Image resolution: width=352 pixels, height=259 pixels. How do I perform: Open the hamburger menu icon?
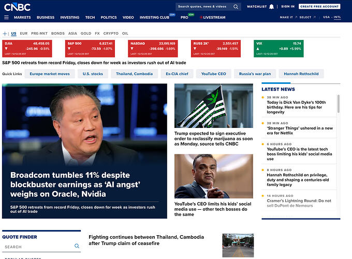6,17
